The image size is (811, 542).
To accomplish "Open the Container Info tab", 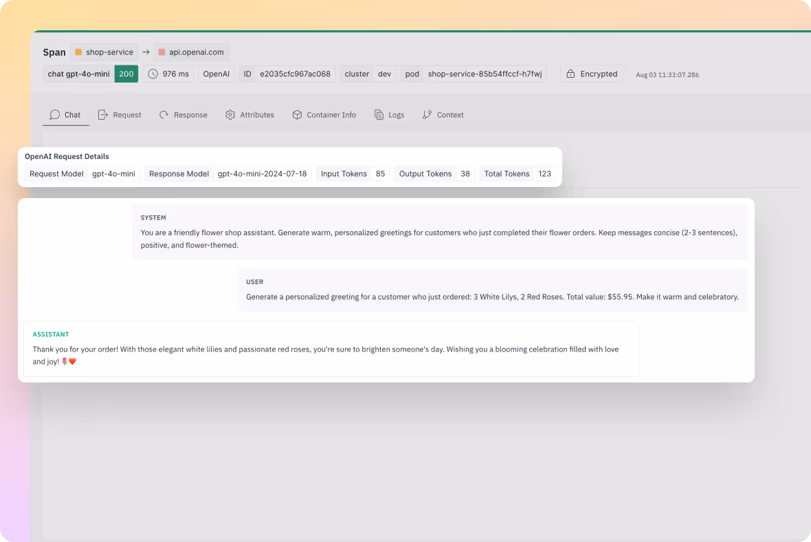I will pyautogui.click(x=324, y=115).
